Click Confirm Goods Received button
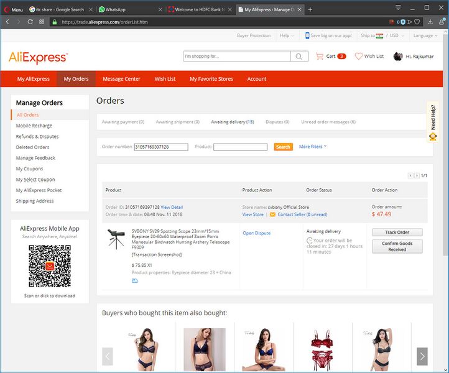This screenshot has width=449, height=373. [x=397, y=246]
